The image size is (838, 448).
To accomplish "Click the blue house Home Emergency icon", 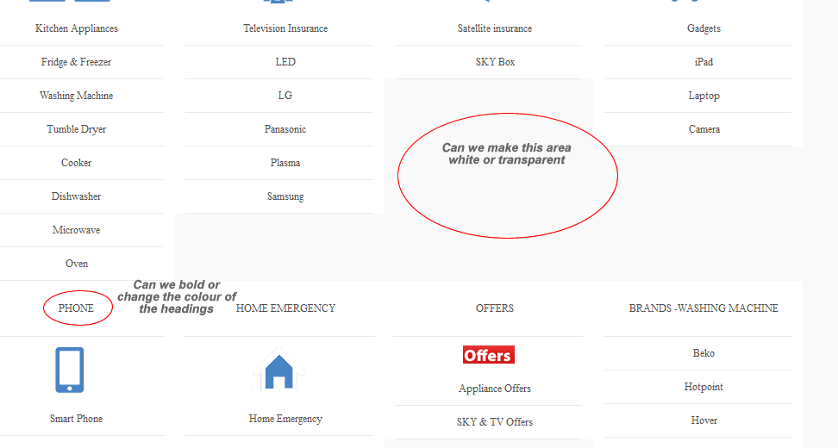I will tap(278, 371).
